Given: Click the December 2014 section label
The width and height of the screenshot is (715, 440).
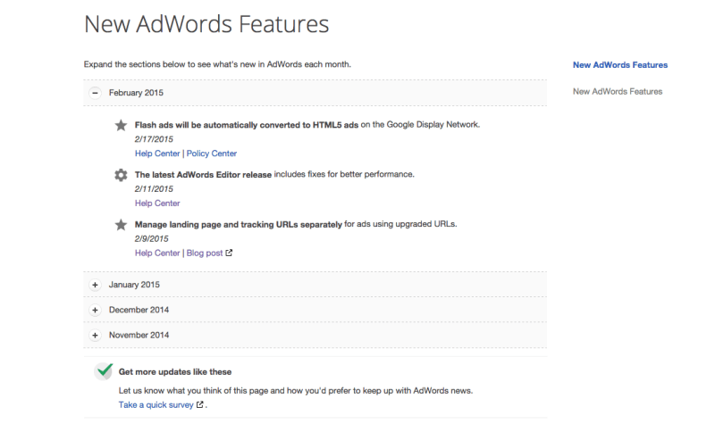Looking at the screenshot, I should (139, 310).
